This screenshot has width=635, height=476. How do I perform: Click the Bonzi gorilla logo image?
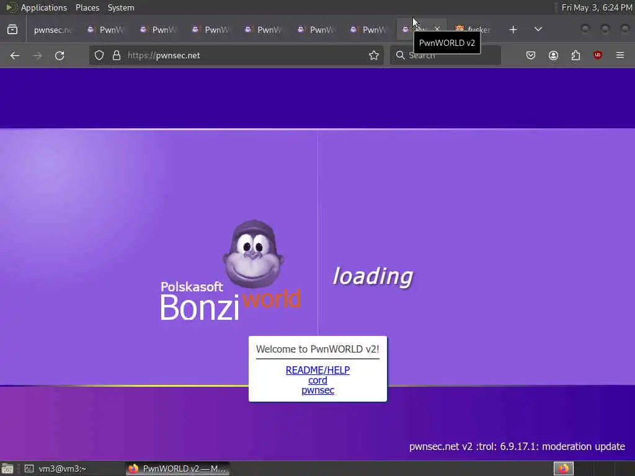[x=253, y=253]
